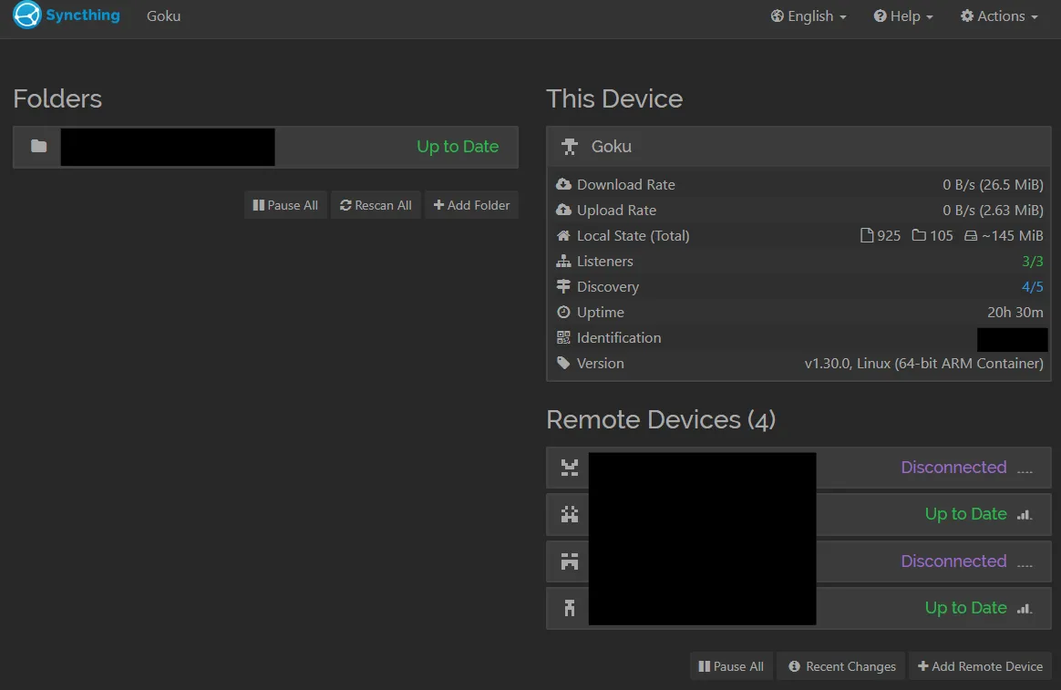Click the cloud download icon beside Download Rate

[x=563, y=184]
